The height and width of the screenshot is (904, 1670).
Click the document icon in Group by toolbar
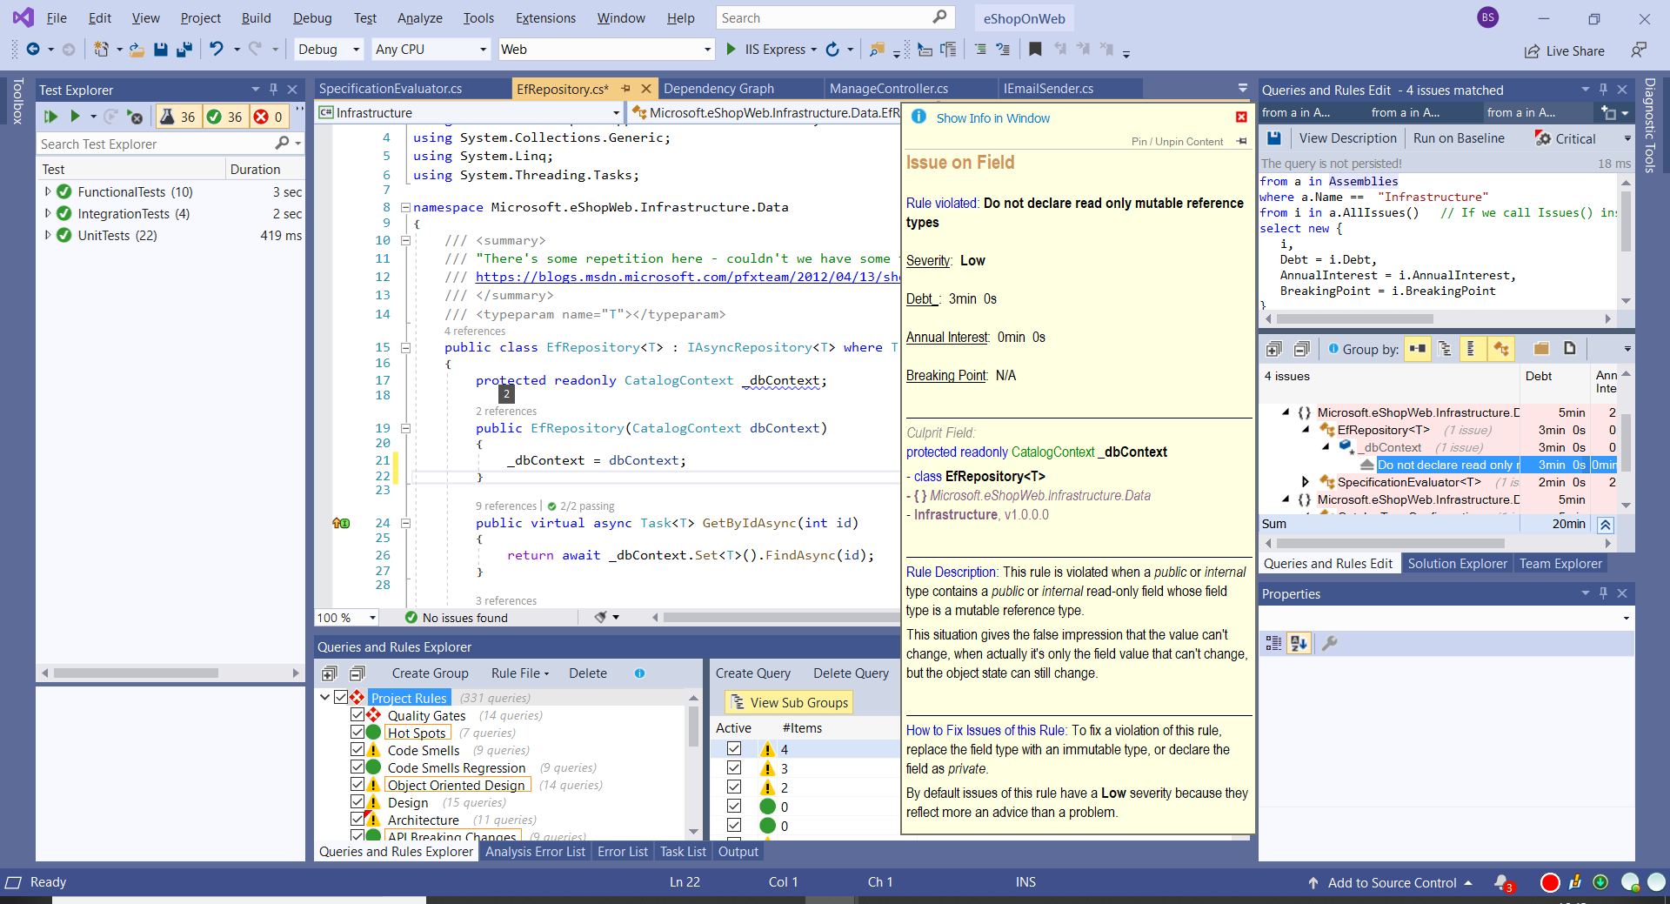coord(1570,349)
